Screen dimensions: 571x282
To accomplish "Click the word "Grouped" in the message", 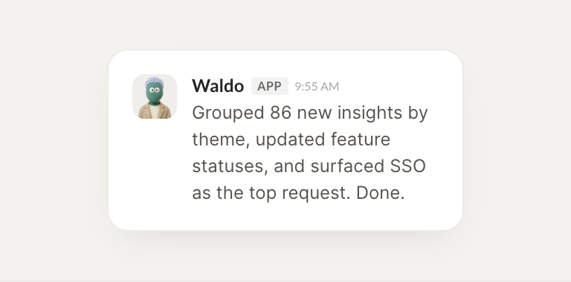I will coord(228,114).
